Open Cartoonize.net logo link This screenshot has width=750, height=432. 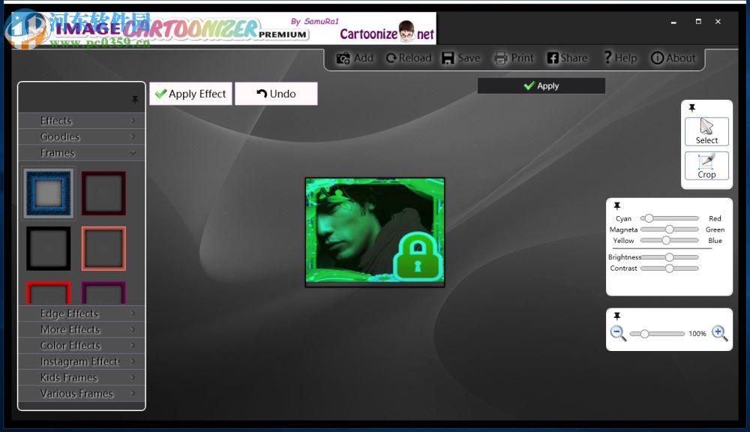pos(386,34)
